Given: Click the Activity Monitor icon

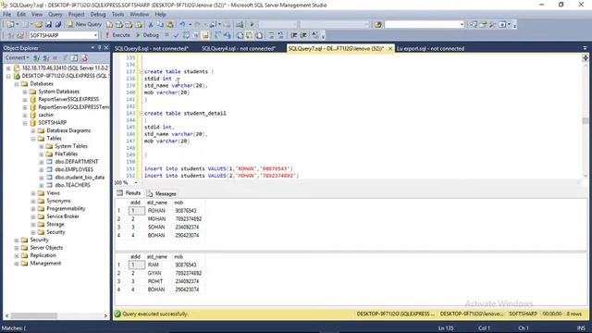Looking at the screenshot, I should 240,25.
